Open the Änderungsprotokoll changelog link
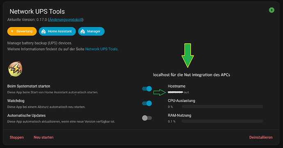 [x=66, y=20]
